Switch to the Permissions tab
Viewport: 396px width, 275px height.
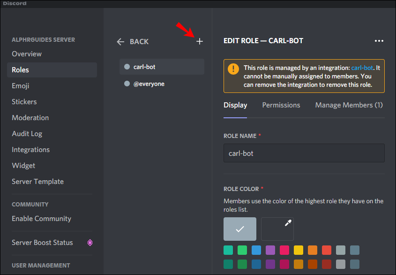click(281, 105)
